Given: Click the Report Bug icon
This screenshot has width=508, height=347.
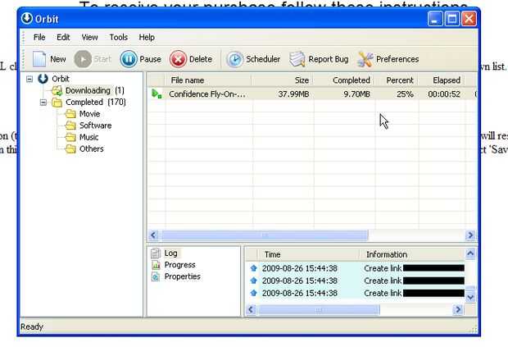Looking at the screenshot, I should 297,59.
